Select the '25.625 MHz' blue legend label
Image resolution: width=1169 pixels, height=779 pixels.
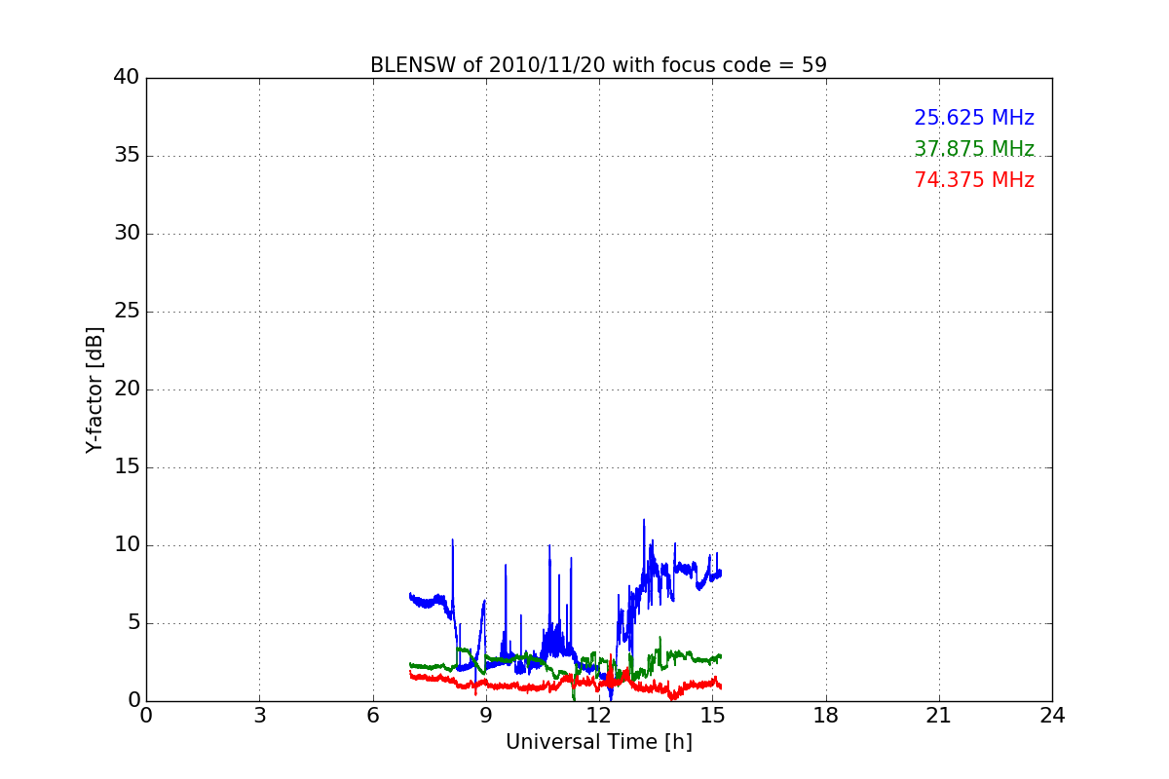tap(974, 118)
